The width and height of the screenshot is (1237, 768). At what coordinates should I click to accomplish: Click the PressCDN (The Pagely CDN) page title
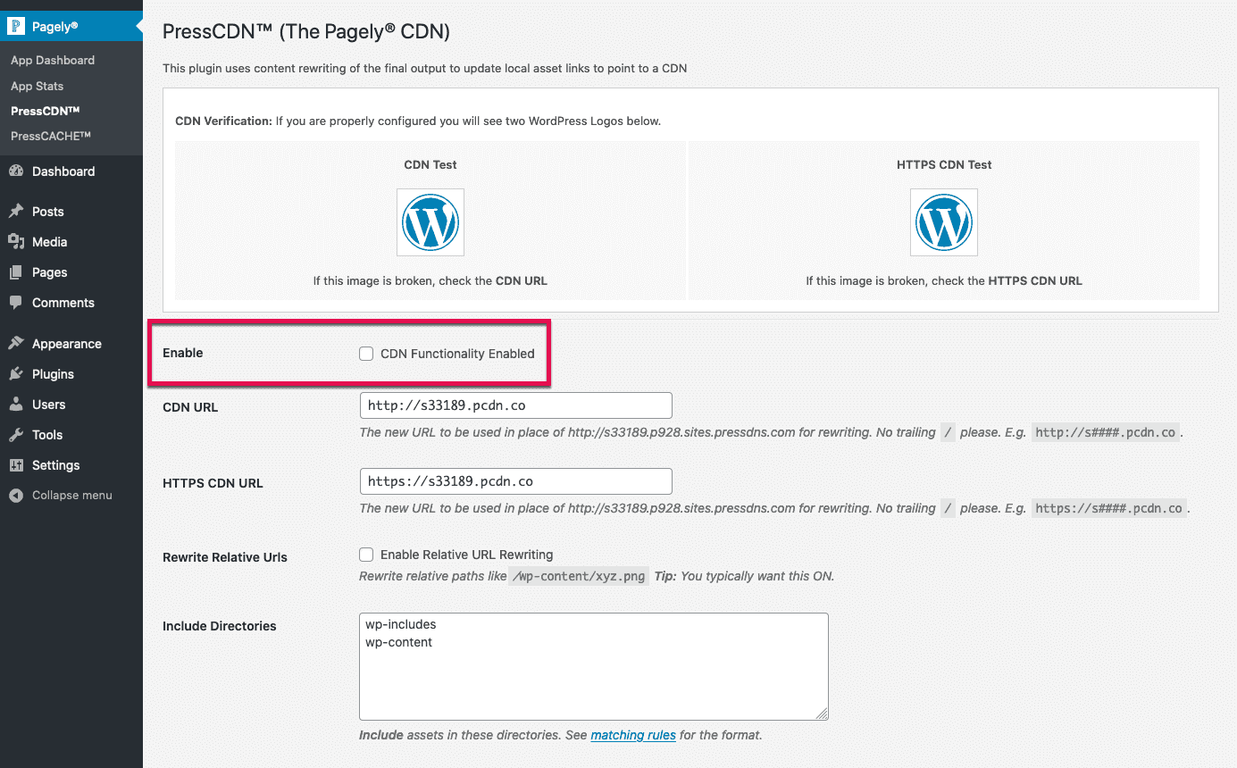[306, 32]
